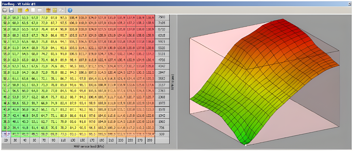The height and width of the screenshot is (151, 353).
Task: Select the 130 kPa column header
Action: [73, 141]
